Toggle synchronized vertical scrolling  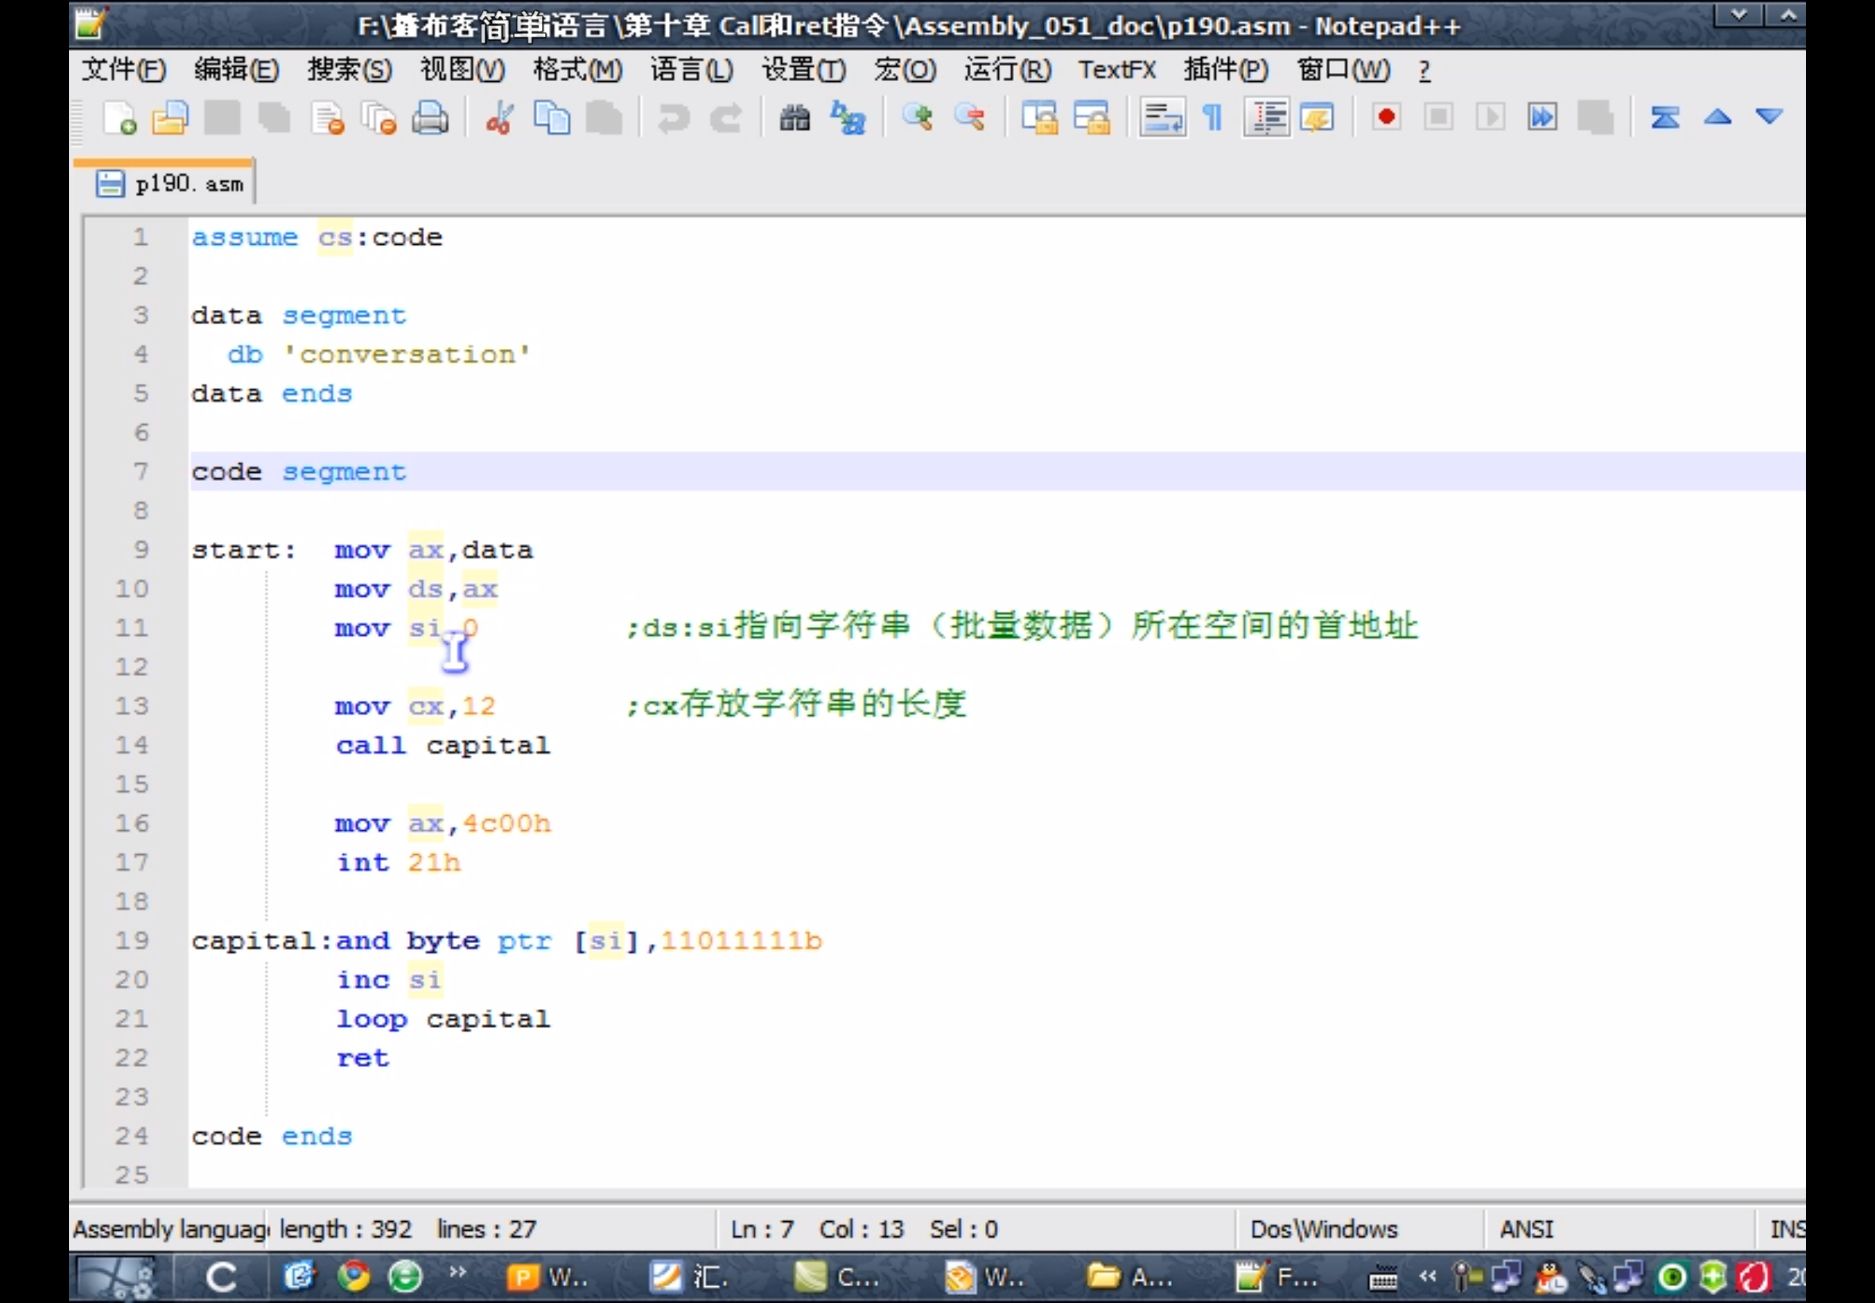click(x=1039, y=118)
